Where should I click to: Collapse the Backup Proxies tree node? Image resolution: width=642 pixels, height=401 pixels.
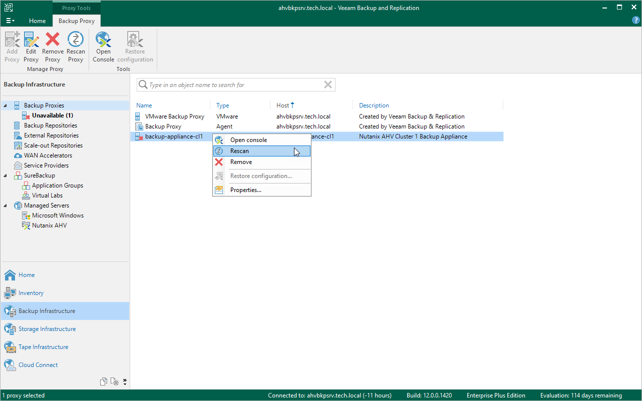coord(6,105)
